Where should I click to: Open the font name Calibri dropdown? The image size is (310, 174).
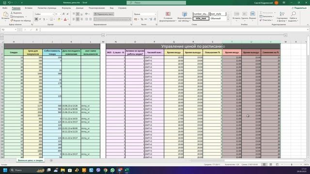pos(53,14)
